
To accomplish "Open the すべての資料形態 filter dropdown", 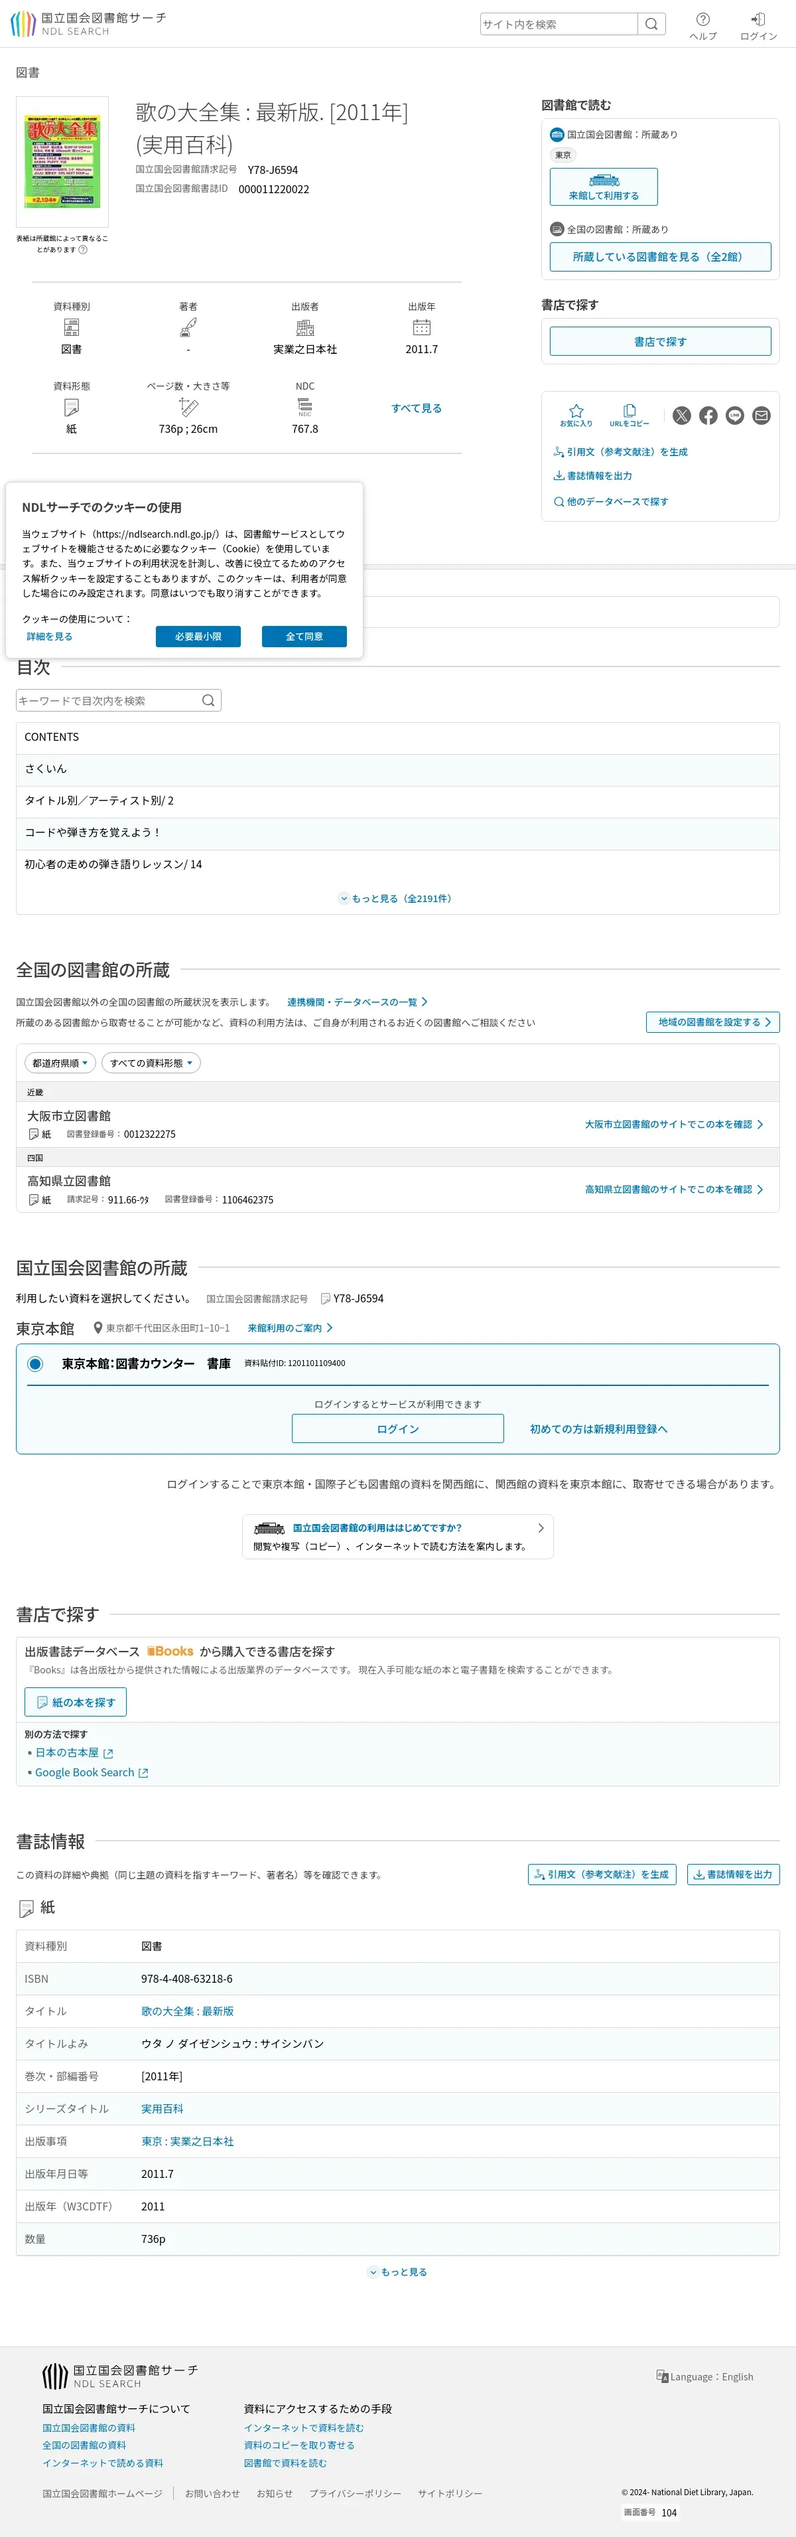I will tap(151, 1063).
